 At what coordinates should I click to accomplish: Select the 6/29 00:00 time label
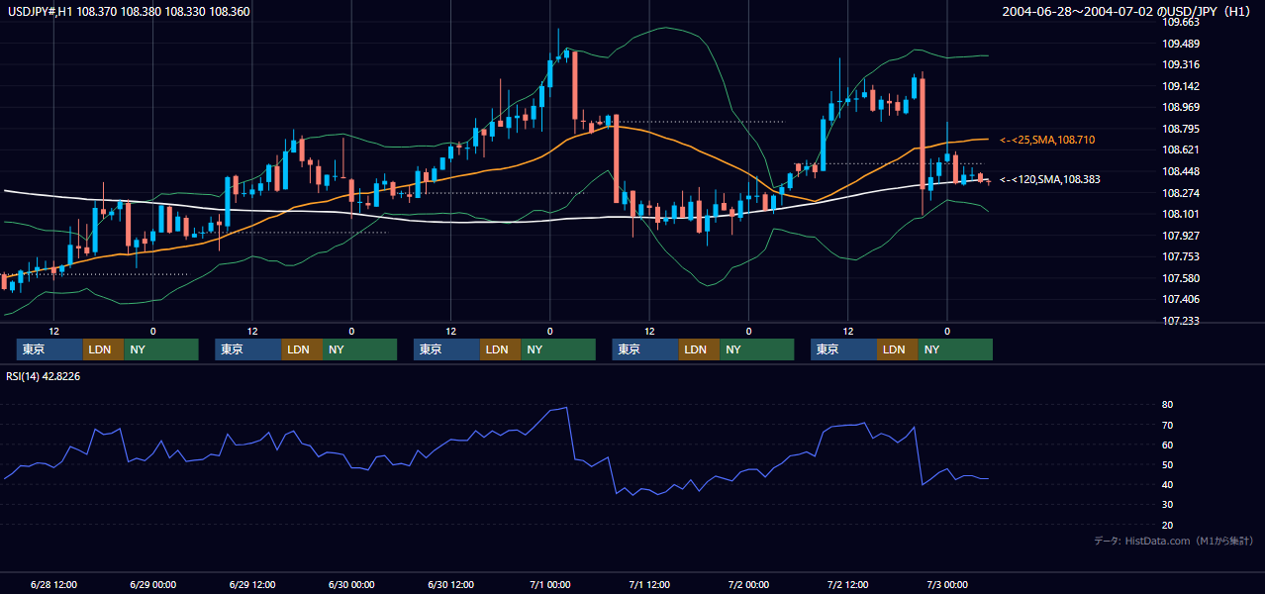coord(153,584)
